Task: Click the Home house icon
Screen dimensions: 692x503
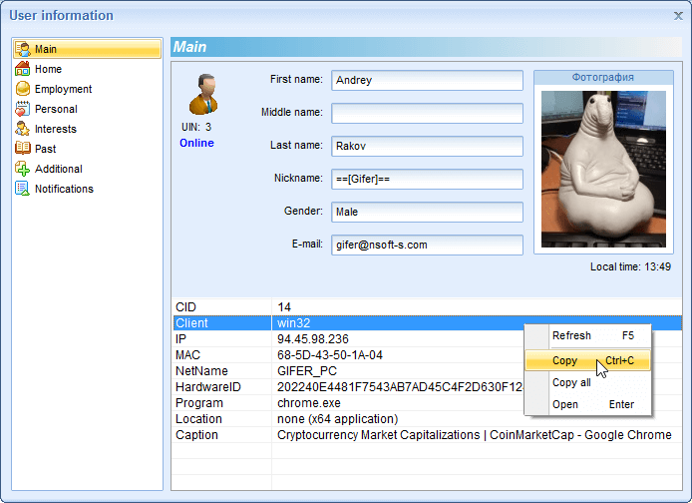Action: tap(23, 69)
